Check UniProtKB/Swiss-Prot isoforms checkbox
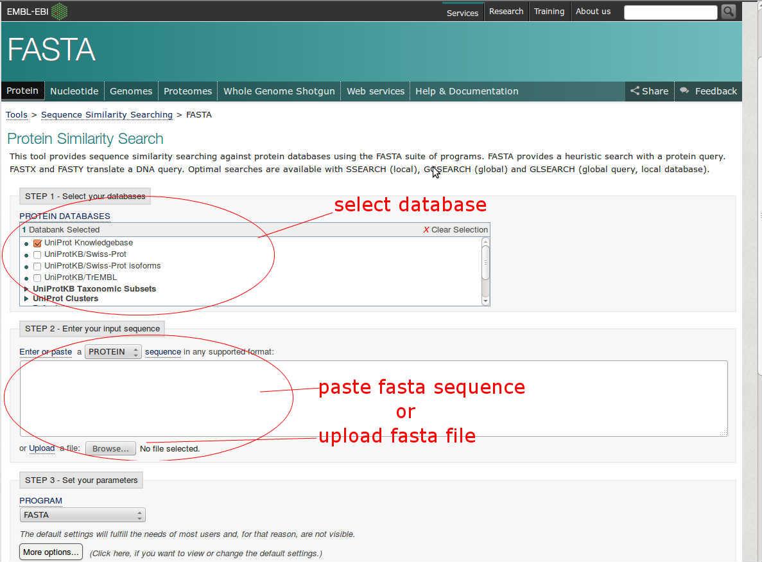Image resolution: width=762 pixels, height=562 pixels. coord(37,267)
